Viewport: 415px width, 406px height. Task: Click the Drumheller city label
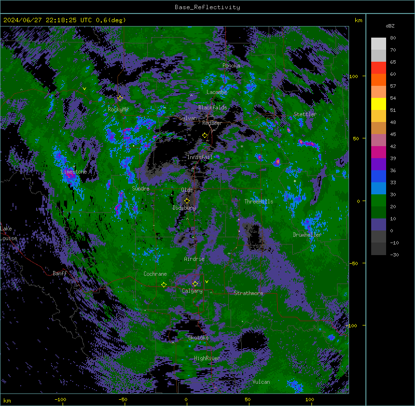point(307,235)
